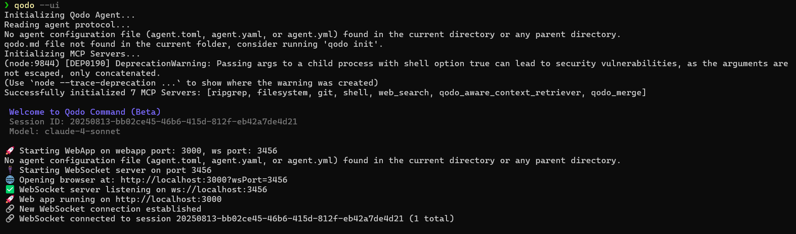Click the green checkmark beside "WebSocket server listening"

(10, 190)
